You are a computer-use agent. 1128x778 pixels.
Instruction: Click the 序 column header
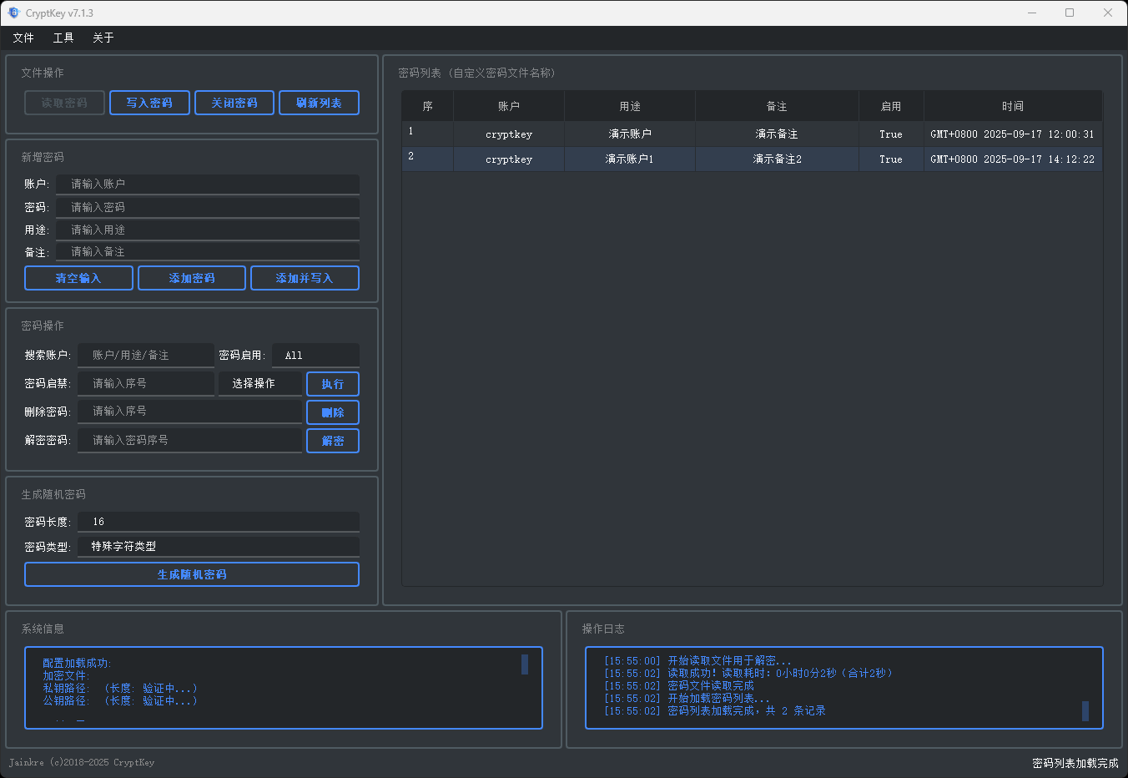click(x=427, y=106)
